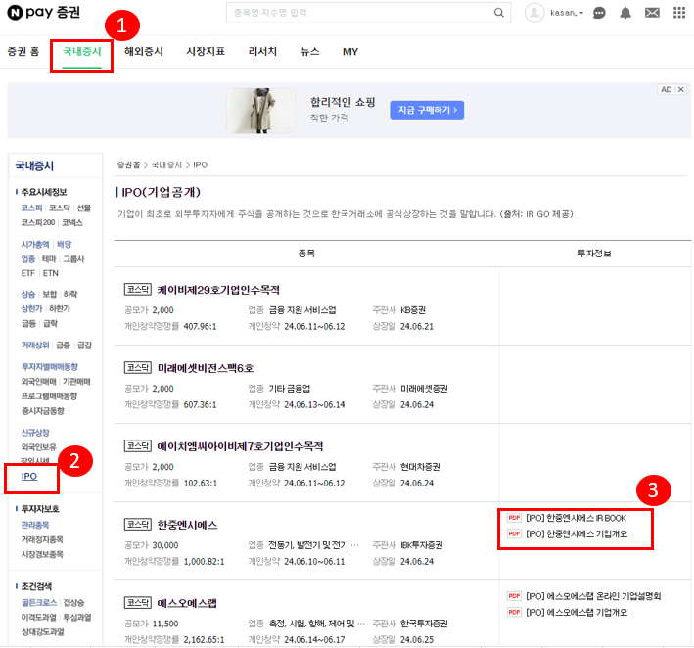Open PDF icon for 에스오에스랩 기업개요
The image size is (694, 648).
(x=514, y=612)
